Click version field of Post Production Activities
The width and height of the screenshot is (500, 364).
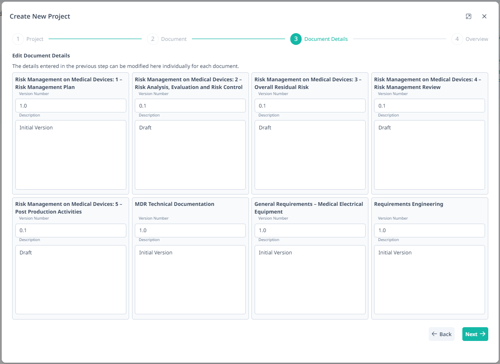[x=70, y=230]
